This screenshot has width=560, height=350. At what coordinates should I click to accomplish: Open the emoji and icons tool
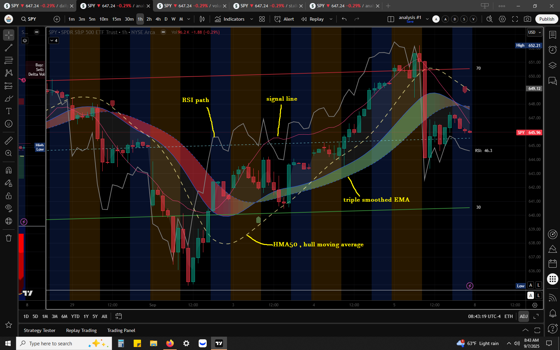tap(9, 124)
